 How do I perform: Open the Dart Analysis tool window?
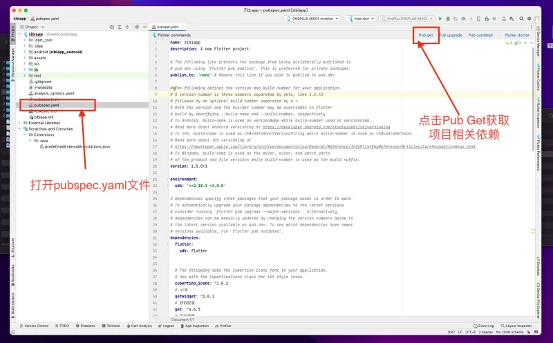click(x=140, y=326)
